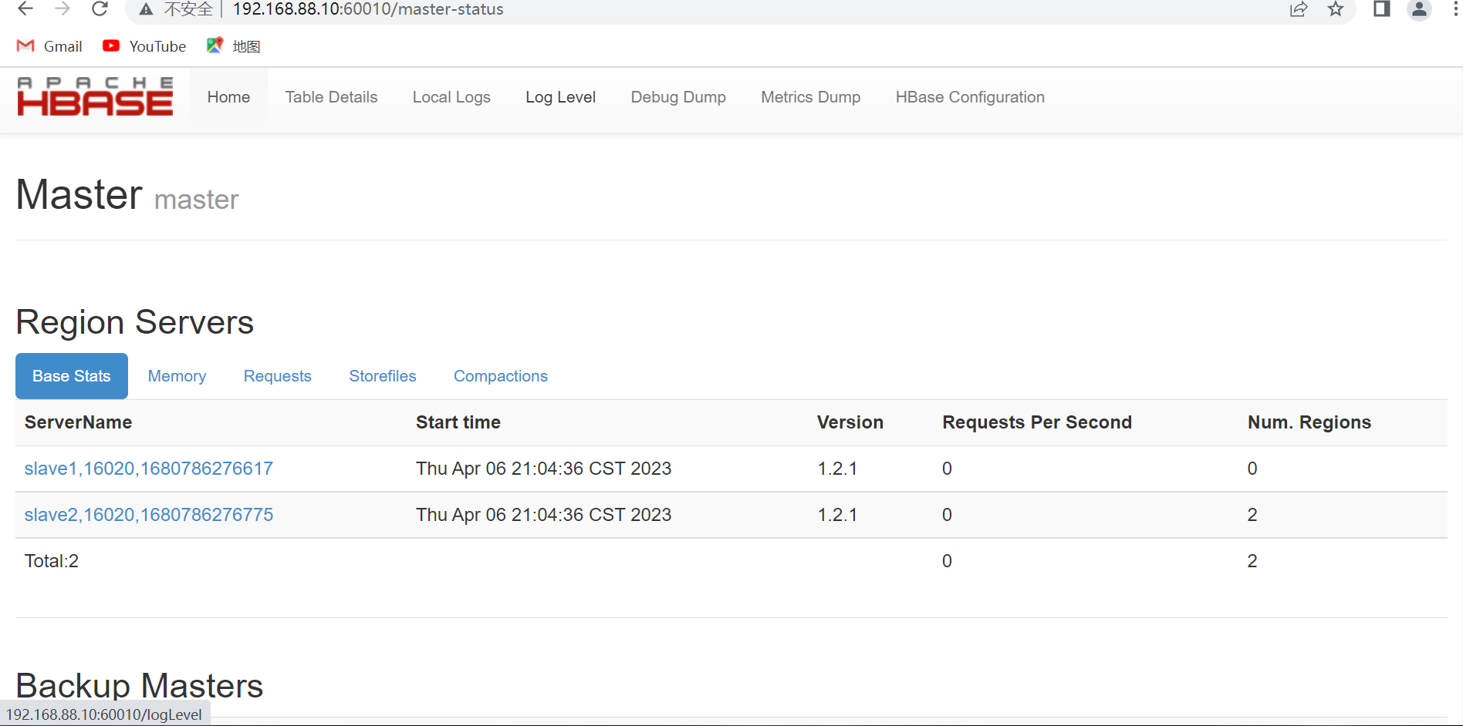Open the 地图 maps bookmark

pos(233,46)
